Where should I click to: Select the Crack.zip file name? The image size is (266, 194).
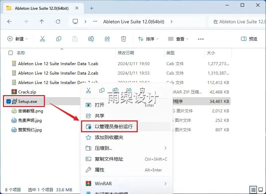[27, 92]
